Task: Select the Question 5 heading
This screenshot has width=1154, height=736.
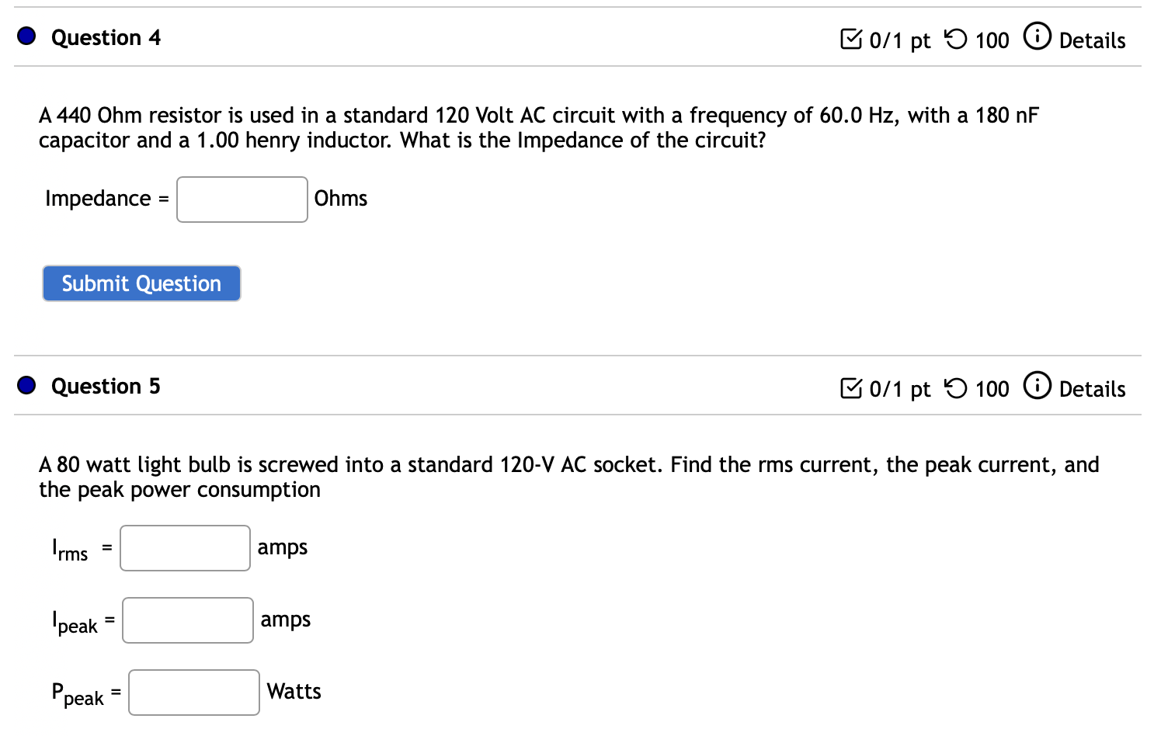Action: pos(106,386)
